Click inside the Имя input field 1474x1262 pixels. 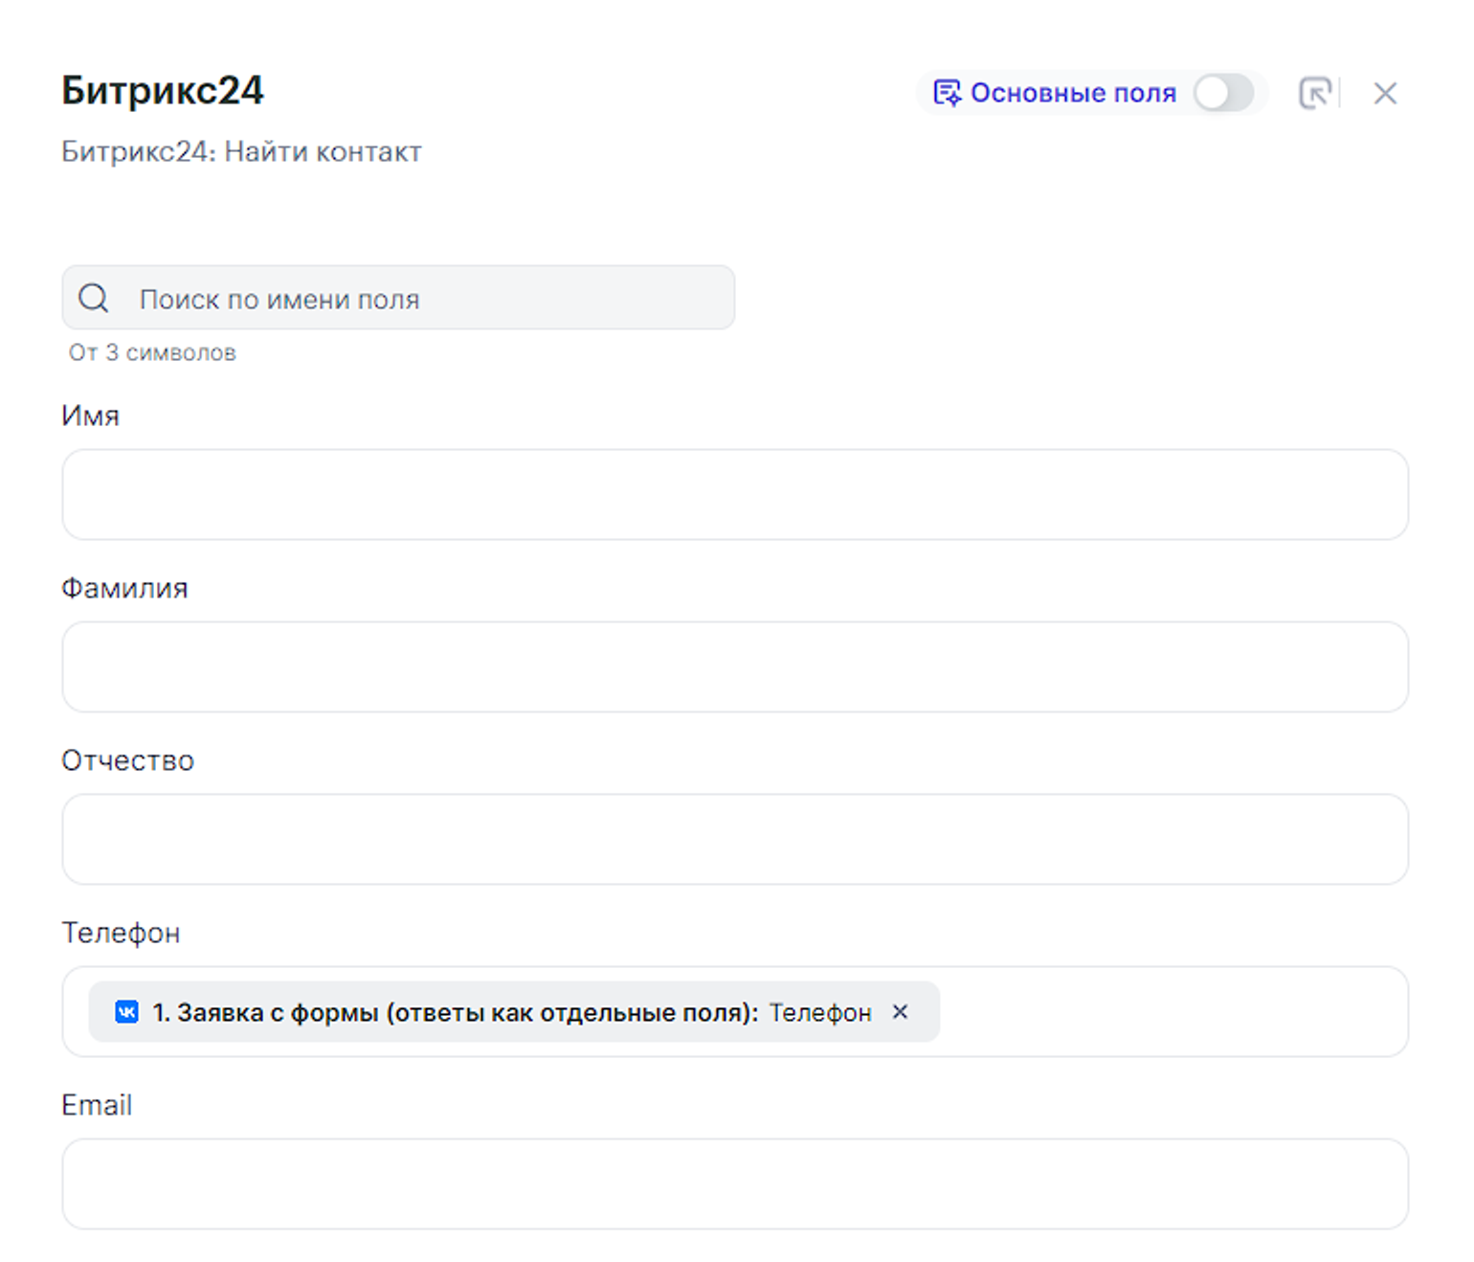(734, 494)
